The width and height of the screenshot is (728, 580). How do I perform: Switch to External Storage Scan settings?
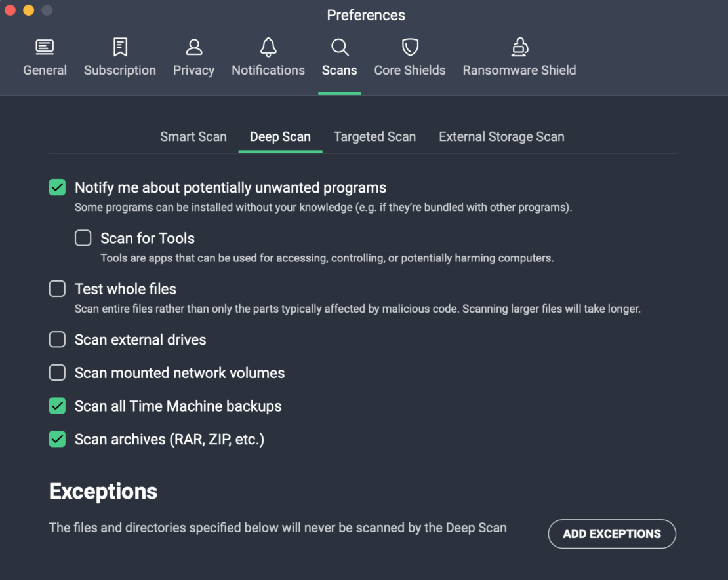[501, 136]
